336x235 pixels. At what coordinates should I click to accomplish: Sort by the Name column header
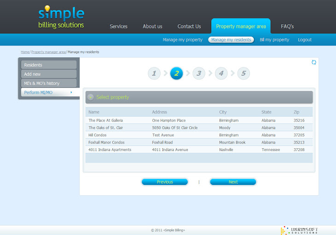94,112
